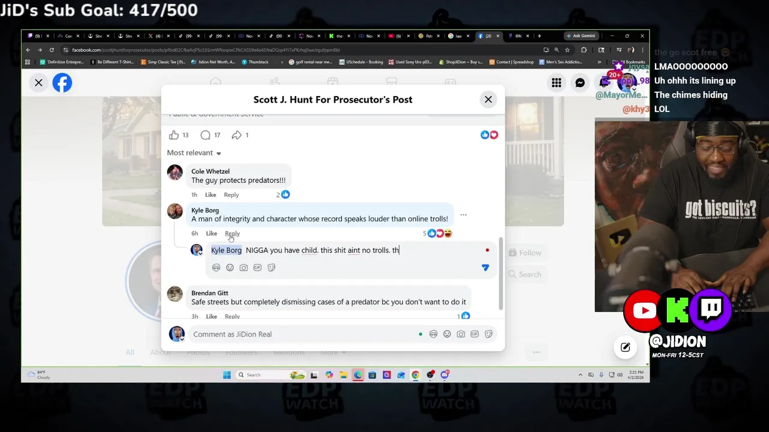The image size is (769, 432).
Task: Open the golf rental near me bookmark
Action: (x=311, y=62)
